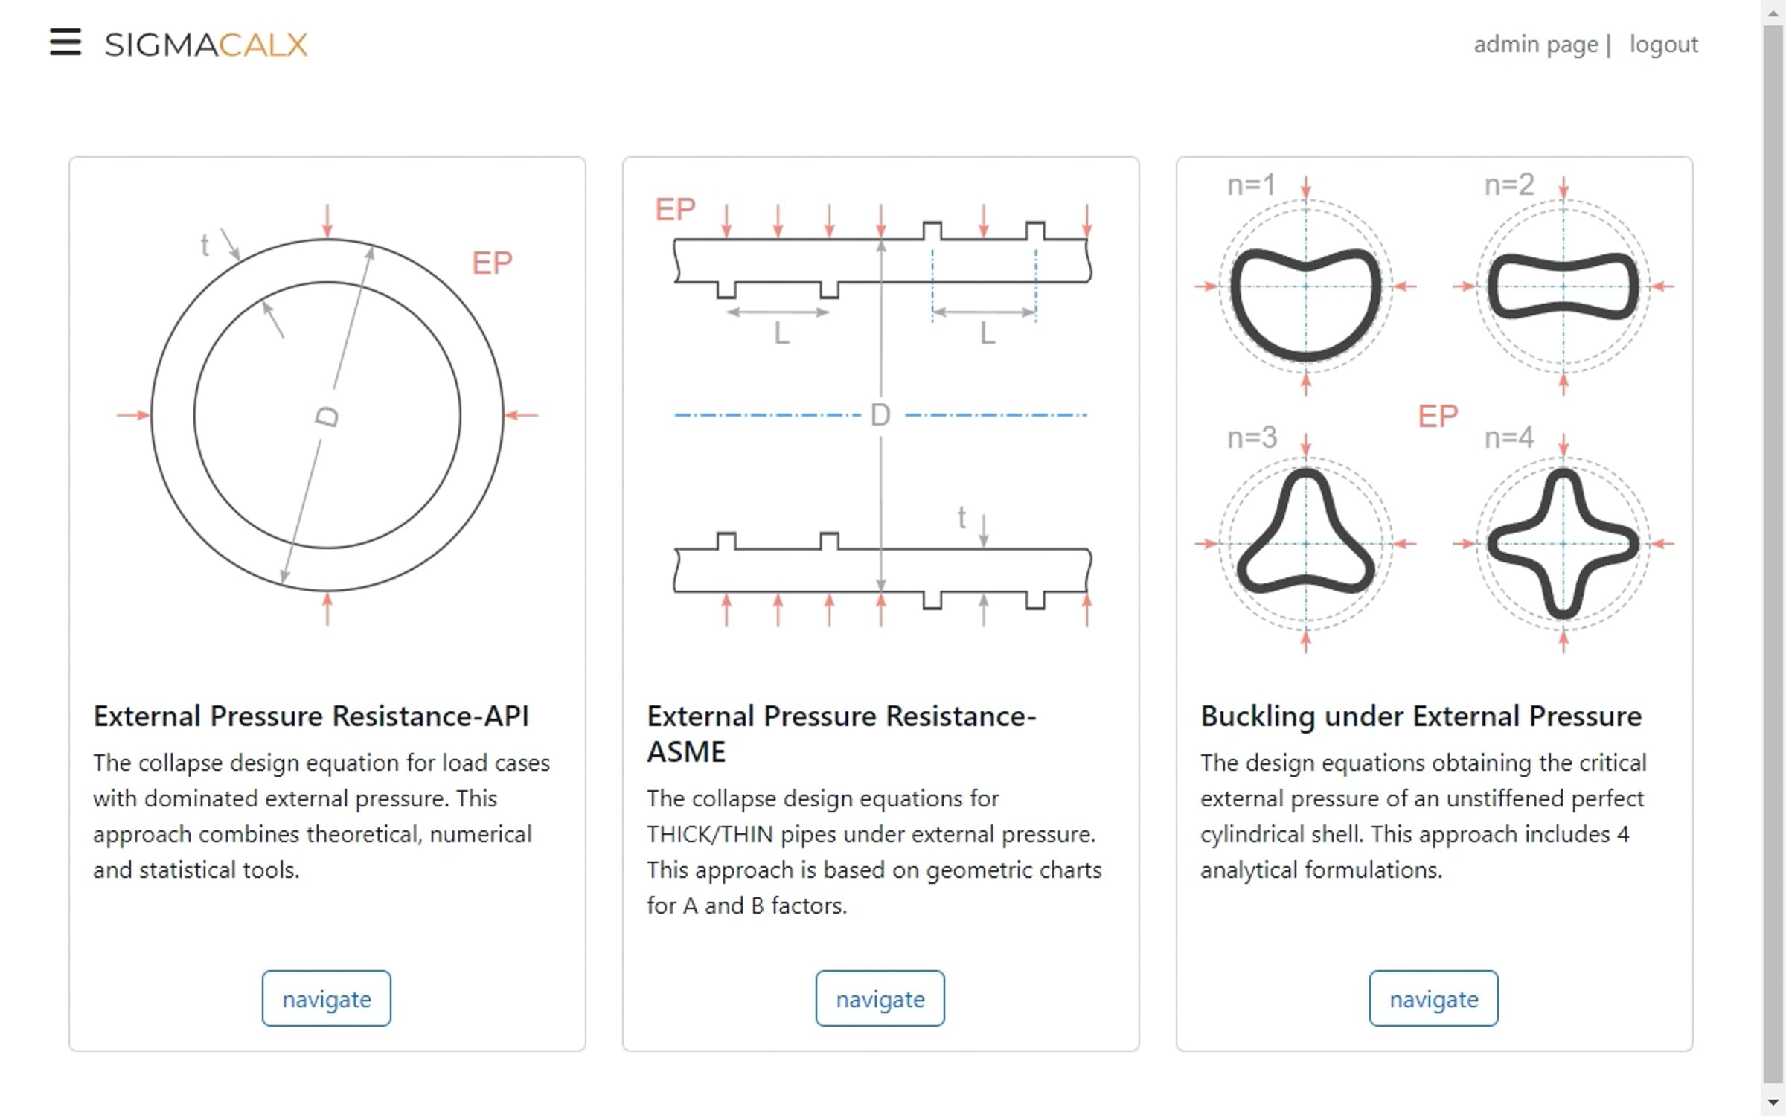Viewport: 1786px width, 1116px height.
Task: Select the External Pressure Resistance-API title
Action: point(311,716)
